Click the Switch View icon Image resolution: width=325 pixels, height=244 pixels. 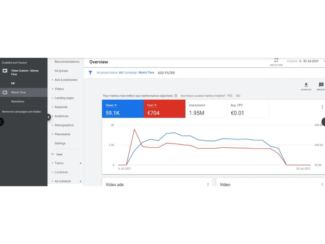pyautogui.click(x=276, y=60)
